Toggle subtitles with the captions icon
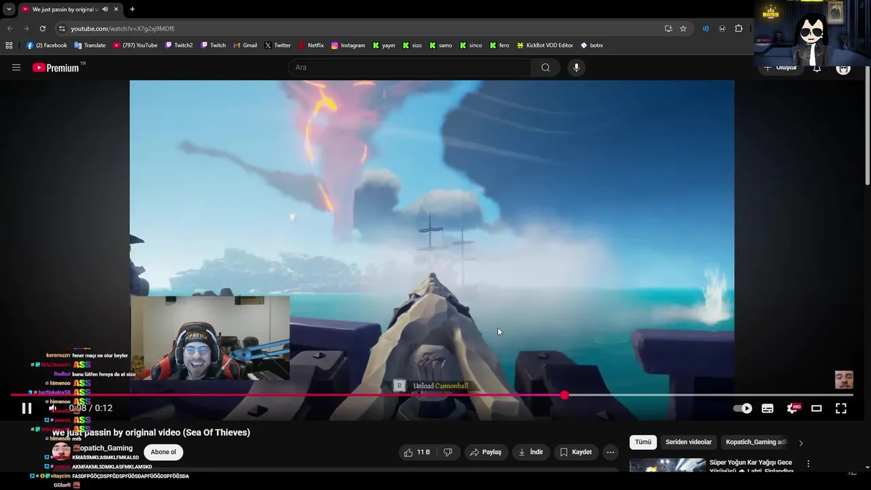Image resolution: width=871 pixels, height=490 pixels. point(768,408)
